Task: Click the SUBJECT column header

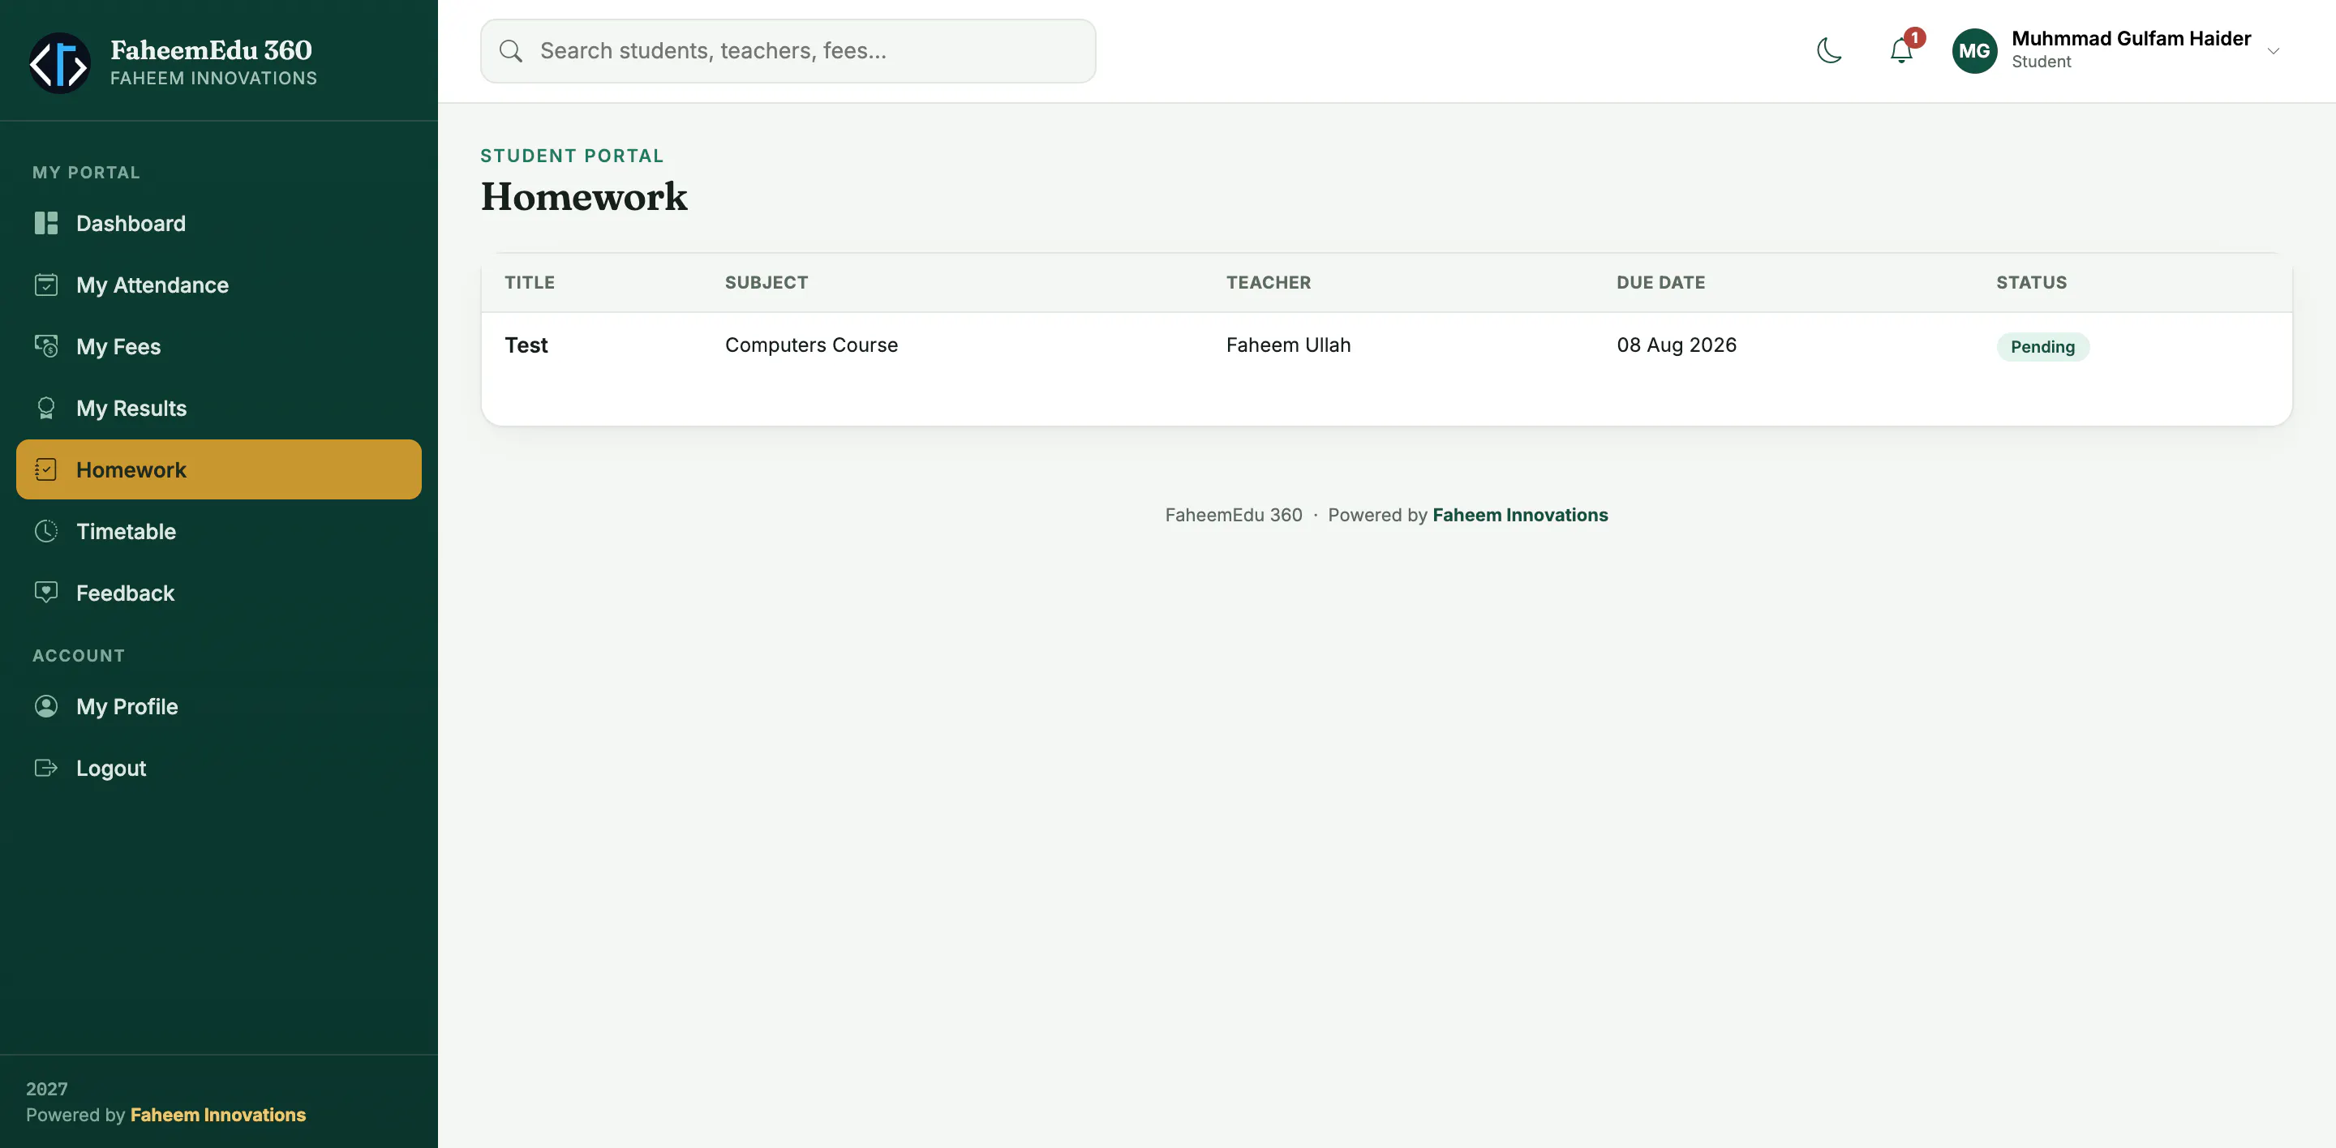Action: [x=766, y=283]
